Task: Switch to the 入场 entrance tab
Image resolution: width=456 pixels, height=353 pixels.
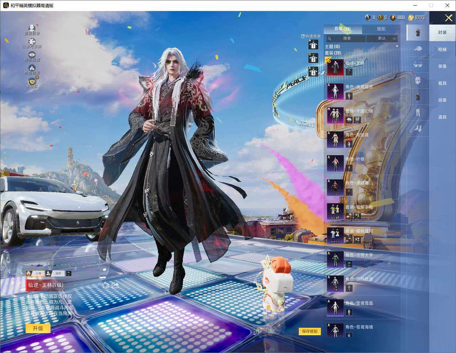Action: (35, 273)
